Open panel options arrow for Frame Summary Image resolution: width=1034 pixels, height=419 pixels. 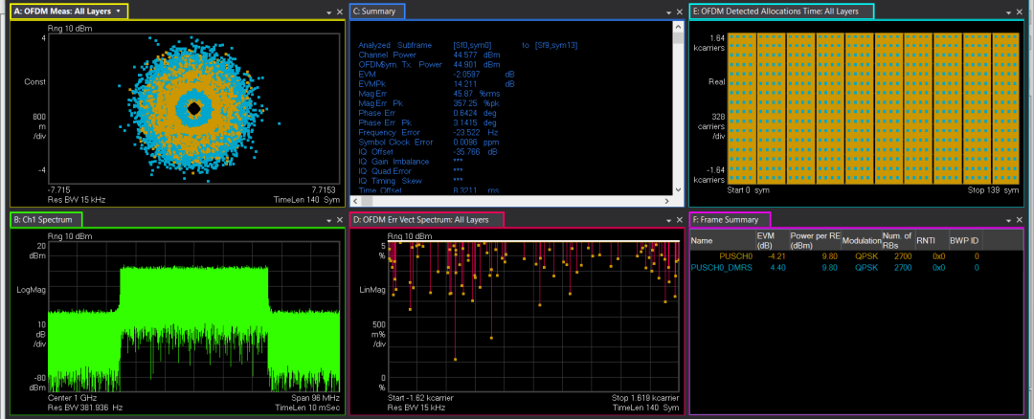coord(1008,221)
